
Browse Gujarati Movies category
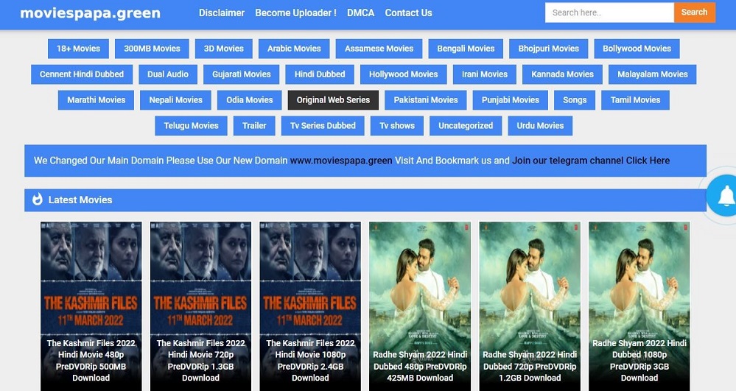click(241, 74)
